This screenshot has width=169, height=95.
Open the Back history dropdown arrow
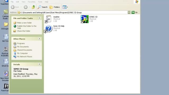(x=21, y=7)
